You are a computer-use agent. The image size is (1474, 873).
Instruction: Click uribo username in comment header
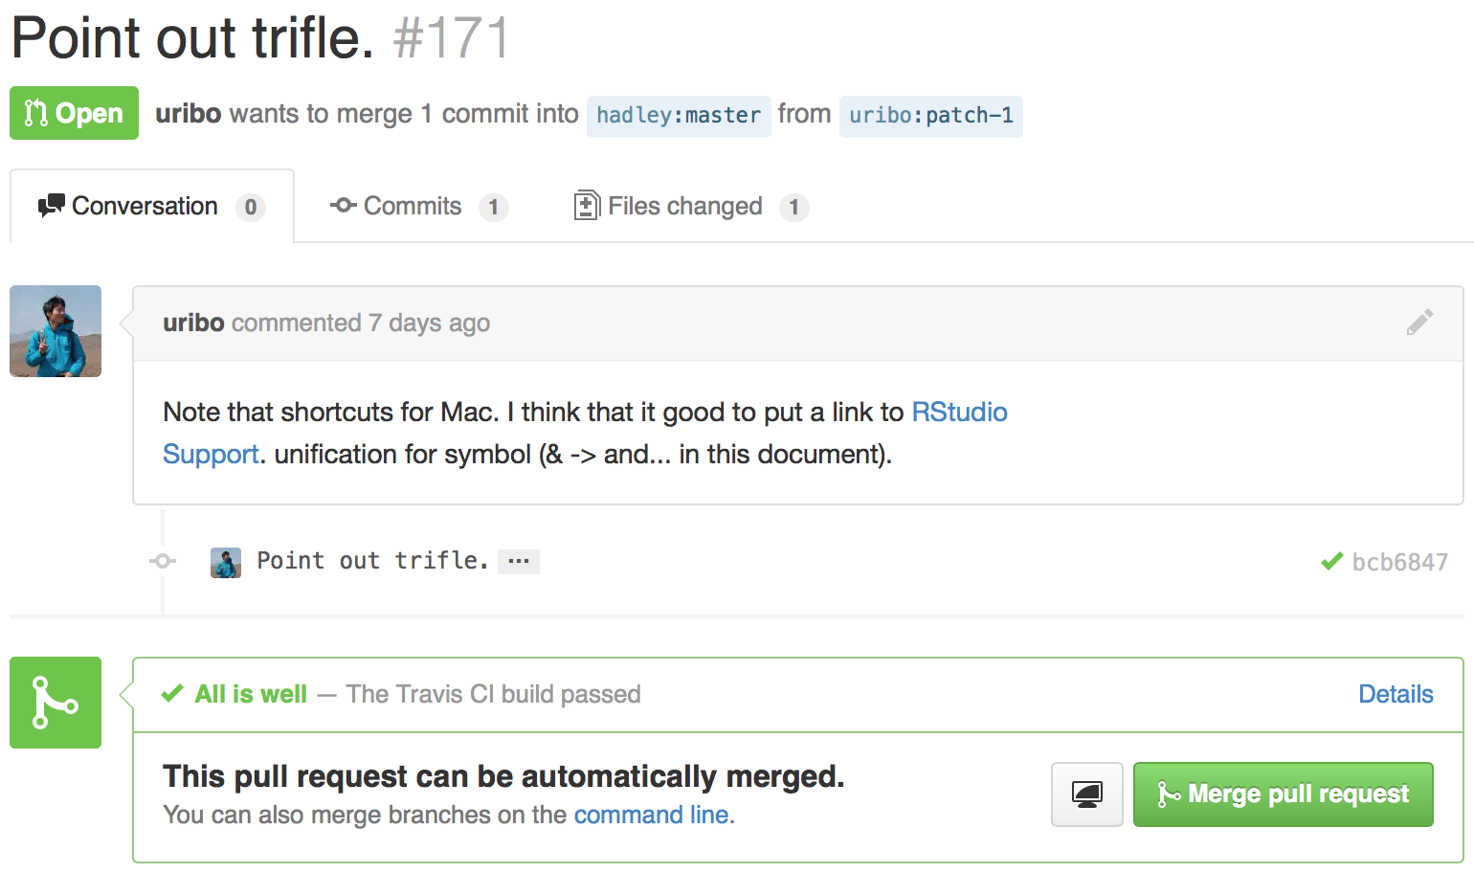(x=193, y=323)
